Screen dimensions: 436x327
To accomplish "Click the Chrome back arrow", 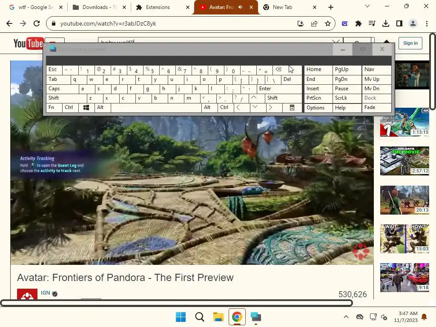I will tap(9, 24).
